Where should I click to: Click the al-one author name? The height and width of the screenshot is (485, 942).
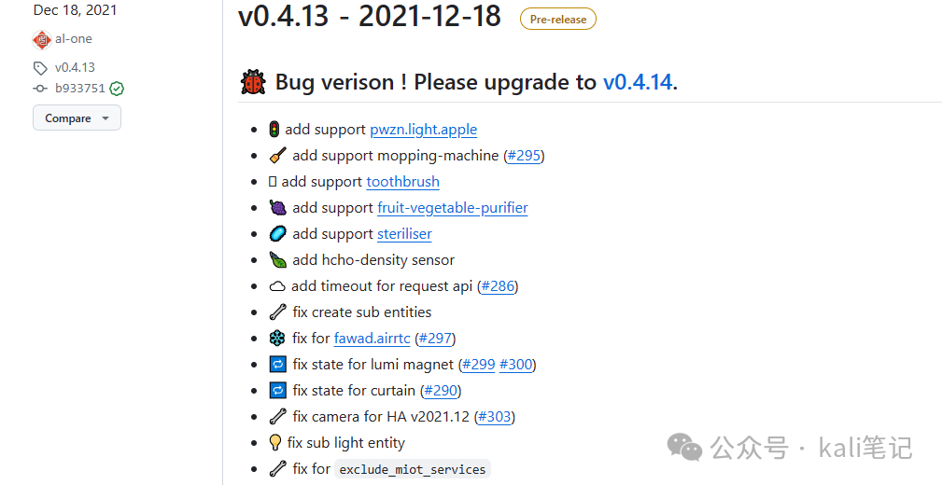(74, 39)
